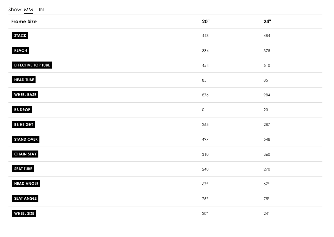Click the REACH label badge

pyautogui.click(x=20, y=50)
